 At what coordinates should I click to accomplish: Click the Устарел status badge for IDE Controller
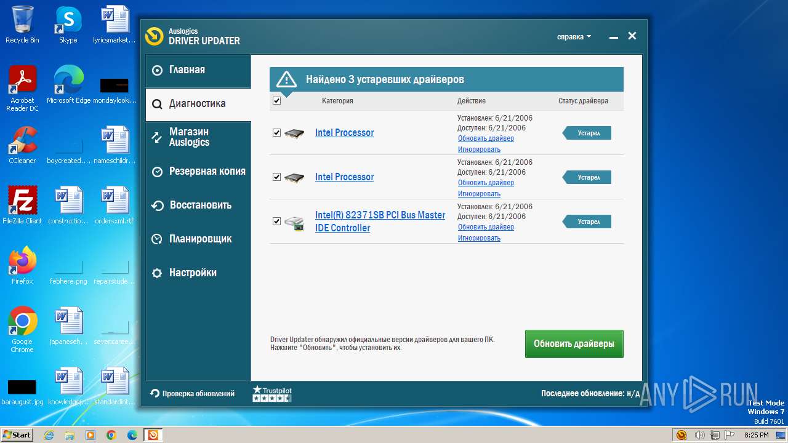tap(587, 221)
